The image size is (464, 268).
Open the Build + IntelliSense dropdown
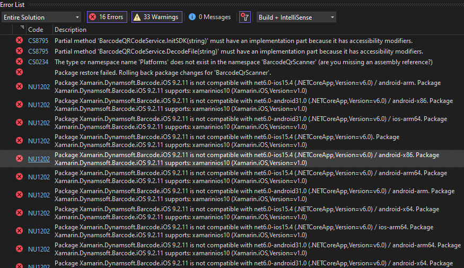click(x=296, y=17)
